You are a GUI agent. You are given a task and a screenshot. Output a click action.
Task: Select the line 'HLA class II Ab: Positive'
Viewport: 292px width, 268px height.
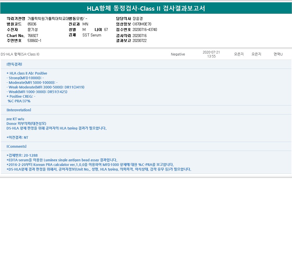27,73
